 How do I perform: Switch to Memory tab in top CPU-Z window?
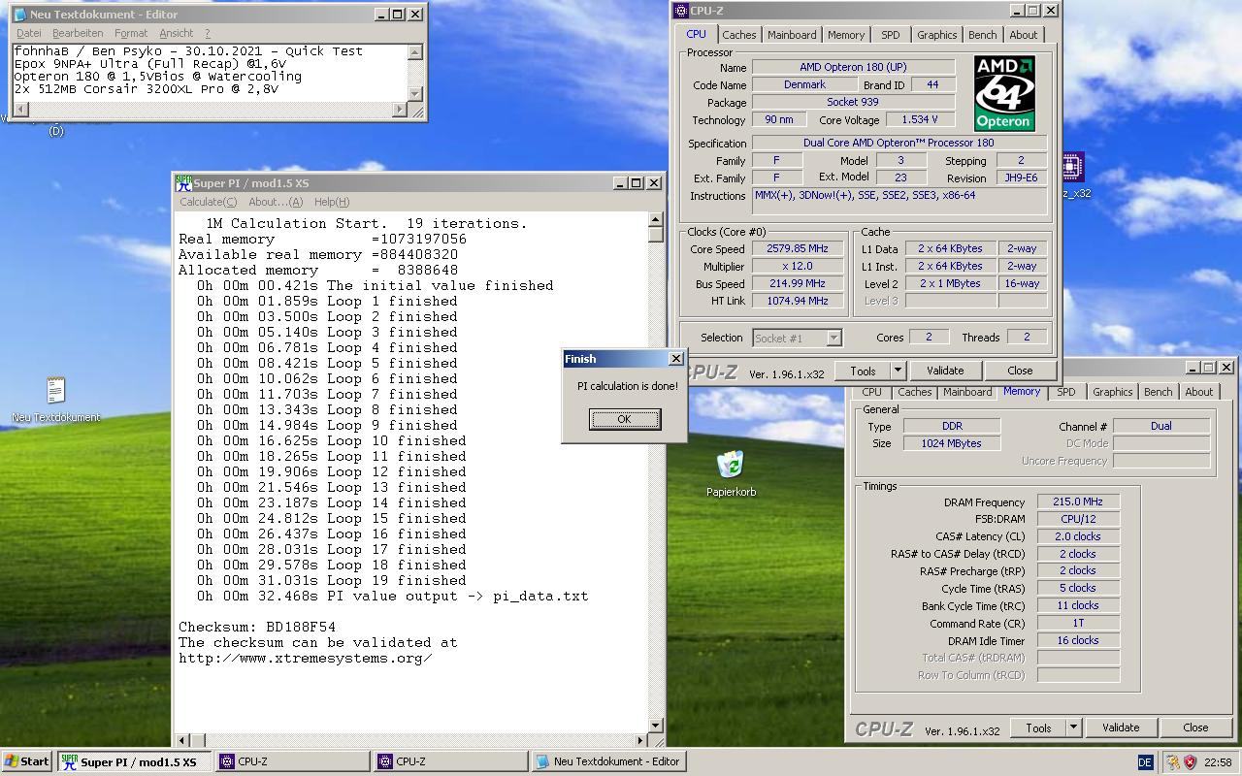(x=846, y=34)
